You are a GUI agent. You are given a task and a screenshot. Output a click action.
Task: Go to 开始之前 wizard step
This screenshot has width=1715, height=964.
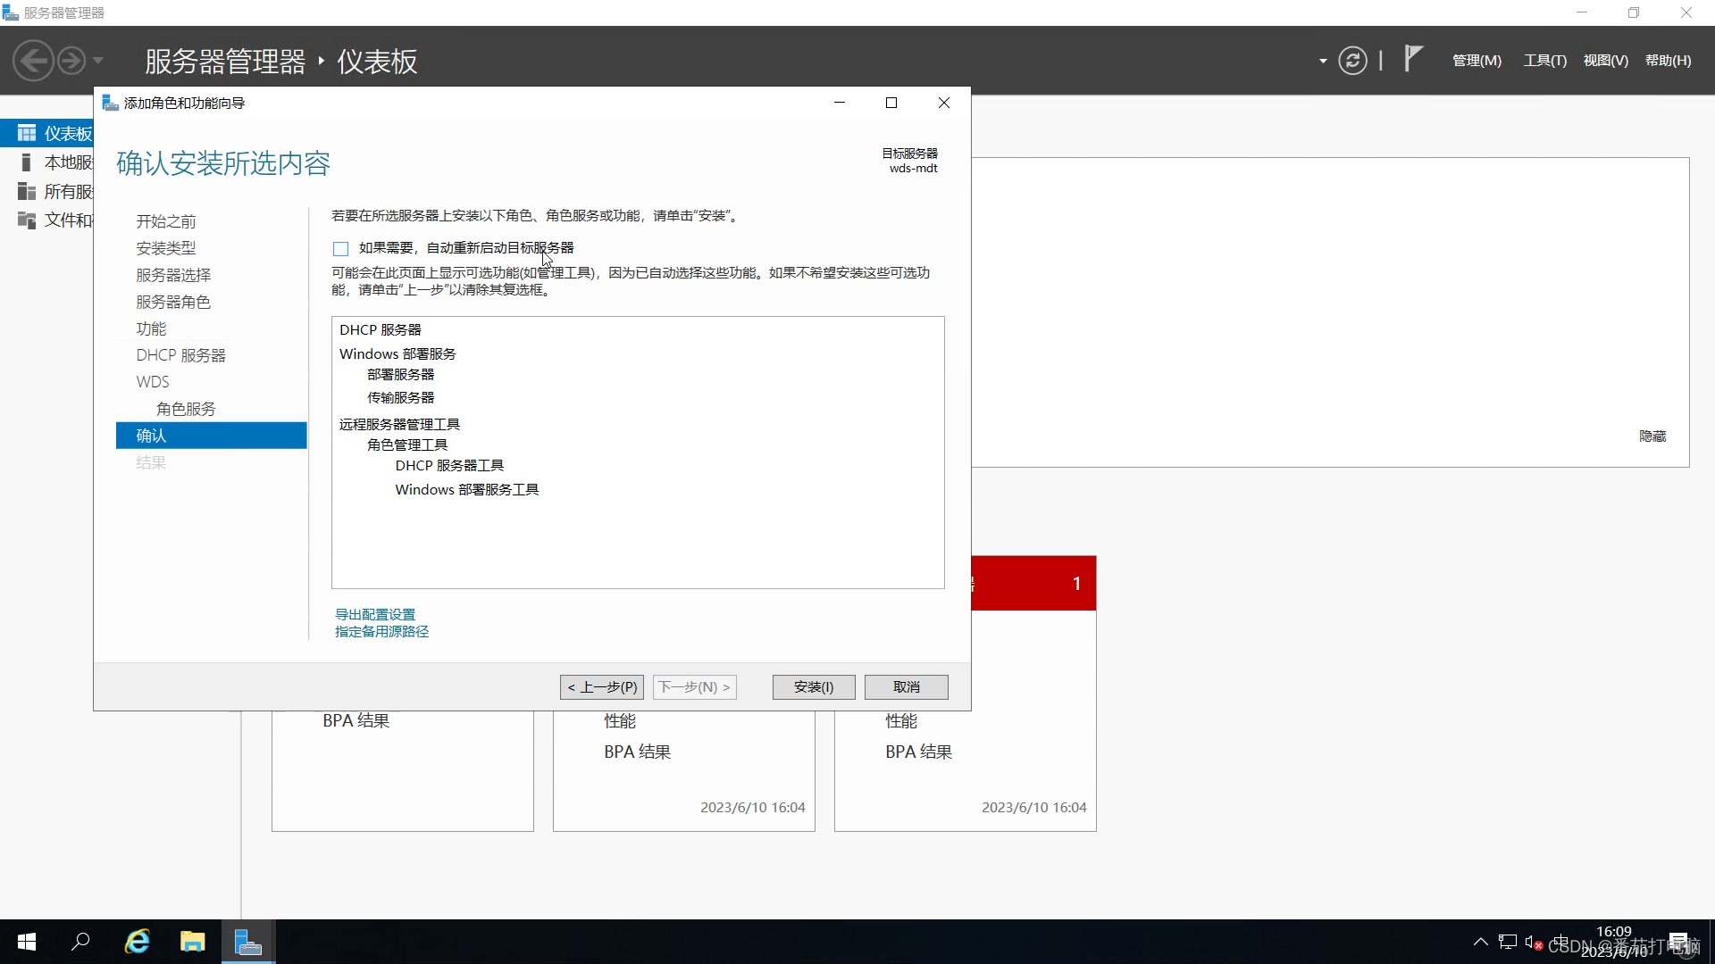[x=166, y=221]
